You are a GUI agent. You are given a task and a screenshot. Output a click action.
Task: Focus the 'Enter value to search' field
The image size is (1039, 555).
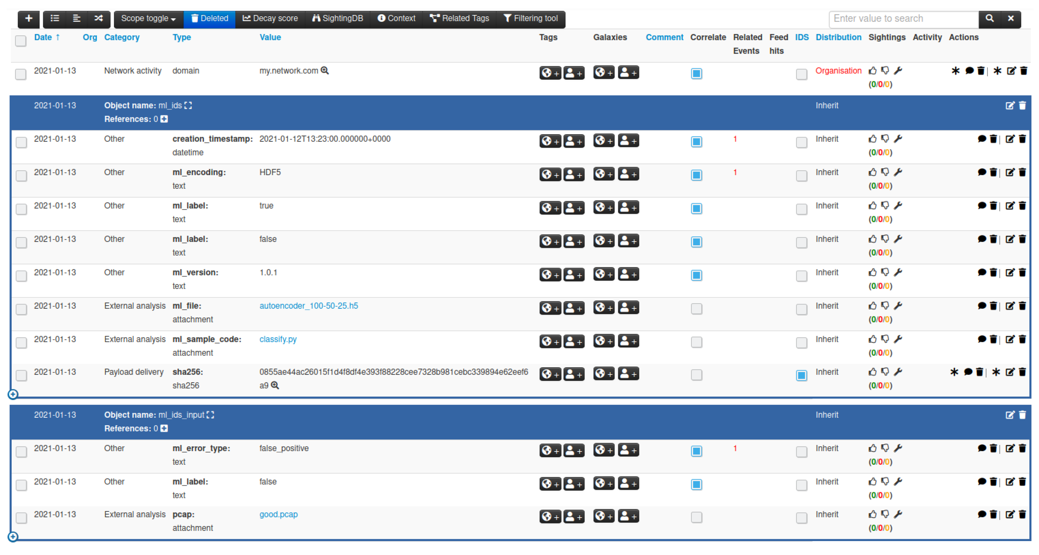point(903,19)
